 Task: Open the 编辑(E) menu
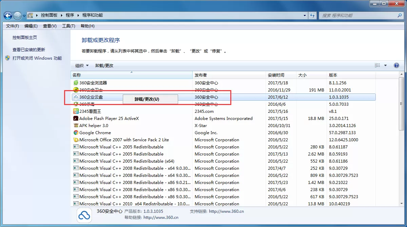pyautogui.click(x=31, y=26)
